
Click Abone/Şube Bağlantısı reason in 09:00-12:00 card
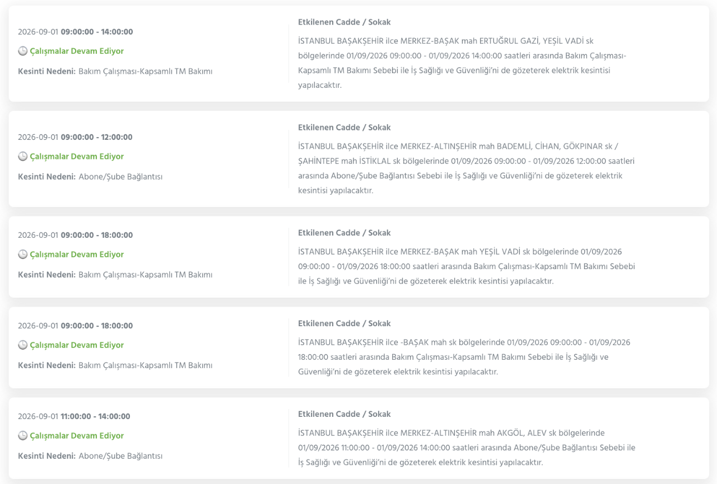[120, 177]
